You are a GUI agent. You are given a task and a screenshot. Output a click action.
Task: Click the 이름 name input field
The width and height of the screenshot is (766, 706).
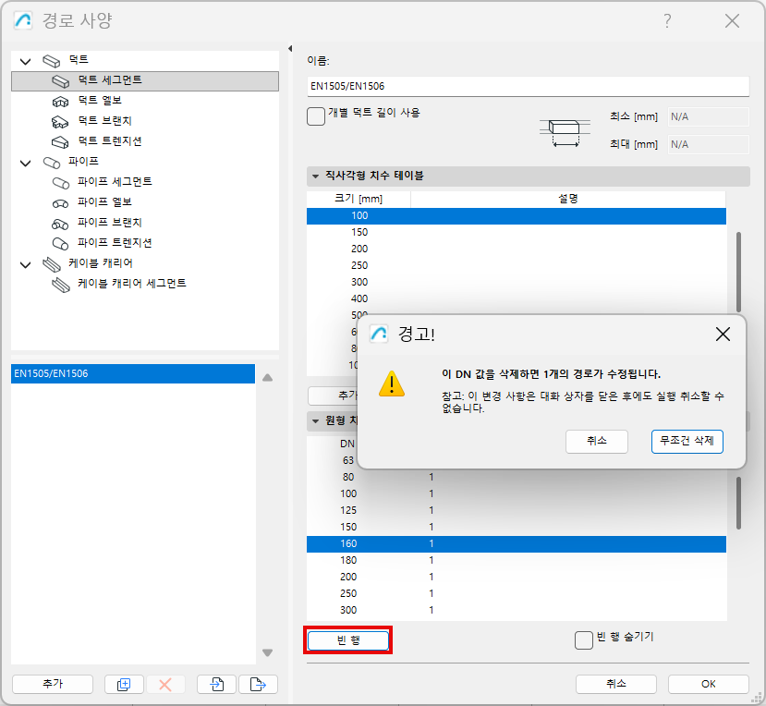tap(528, 87)
